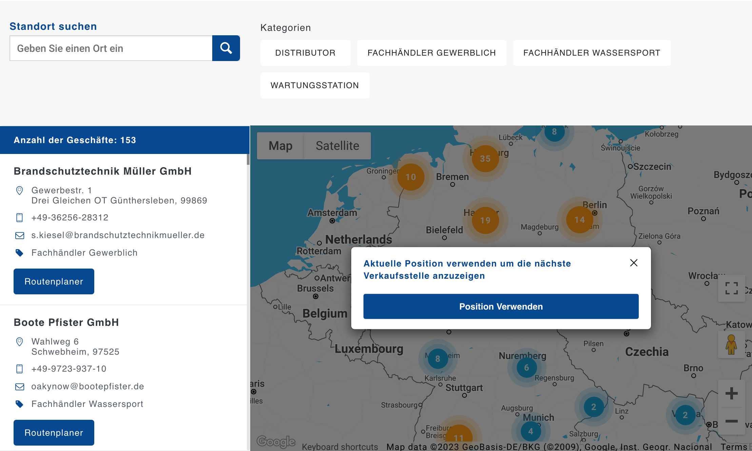The image size is (752, 451).
Task: Click orange cluster marker 14 near Berlin
Action: [579, 220]
